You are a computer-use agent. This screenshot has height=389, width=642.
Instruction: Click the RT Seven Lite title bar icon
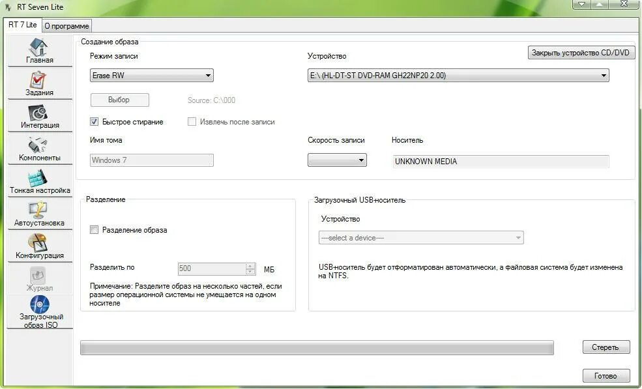[x=8, y=7]
